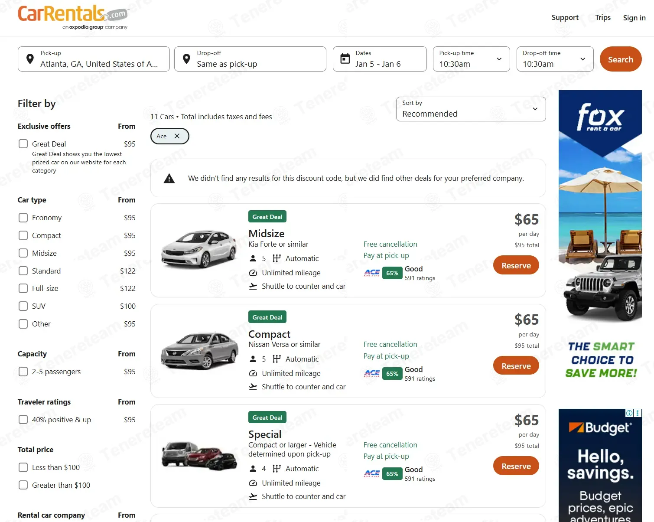Remove the Ace filter chip X
The image size is (654, 522).
177,136
